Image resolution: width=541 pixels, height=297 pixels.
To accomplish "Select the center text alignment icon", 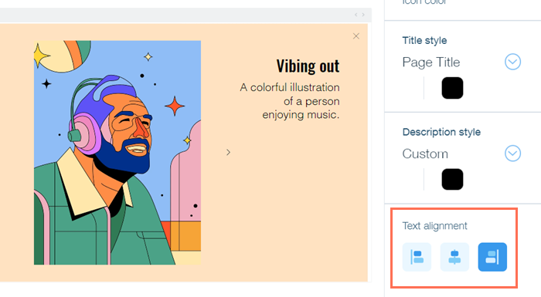I will click(x=454, y=257).
